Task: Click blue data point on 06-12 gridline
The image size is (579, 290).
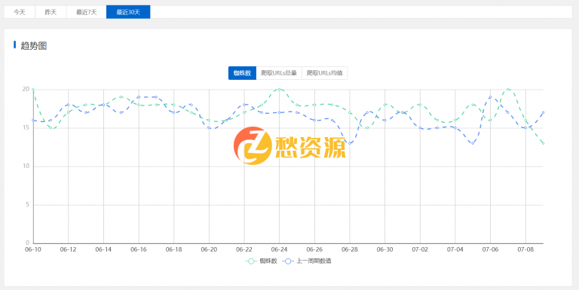Action: tap(69, 105)
